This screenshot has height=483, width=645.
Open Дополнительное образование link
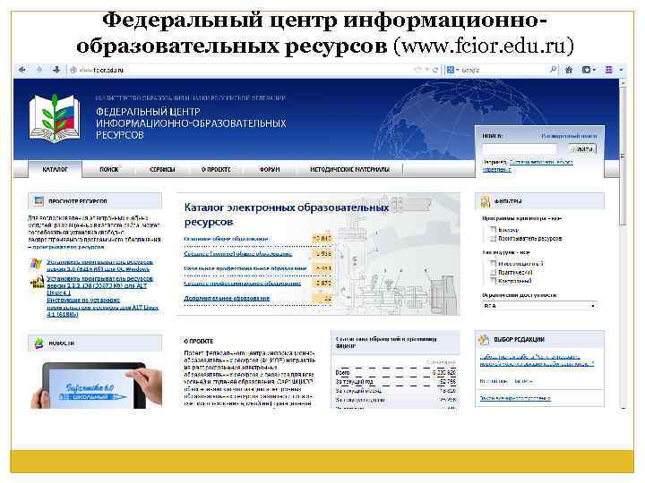pyautogui.click(x=227, y=298)
